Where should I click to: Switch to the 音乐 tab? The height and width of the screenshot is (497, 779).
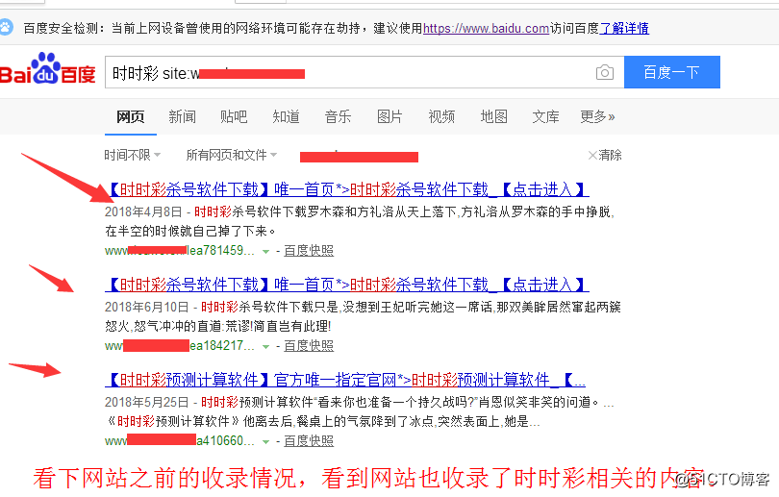click(x=338, y=116)
